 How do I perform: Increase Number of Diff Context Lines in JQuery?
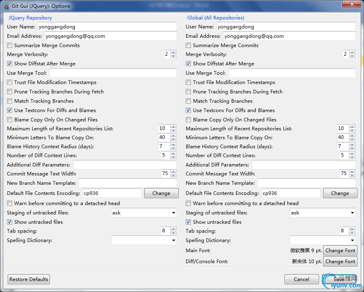point(173,154)
